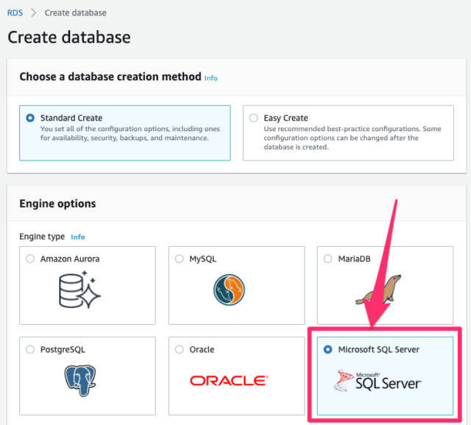Click the Microsoft SQL Server logo
Viewport: 471px width, 425px height.
tap(378, 381)
